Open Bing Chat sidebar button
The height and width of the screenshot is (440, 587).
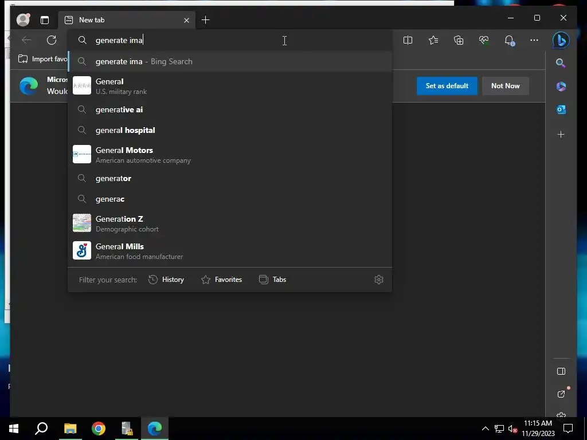coord(561,40)
